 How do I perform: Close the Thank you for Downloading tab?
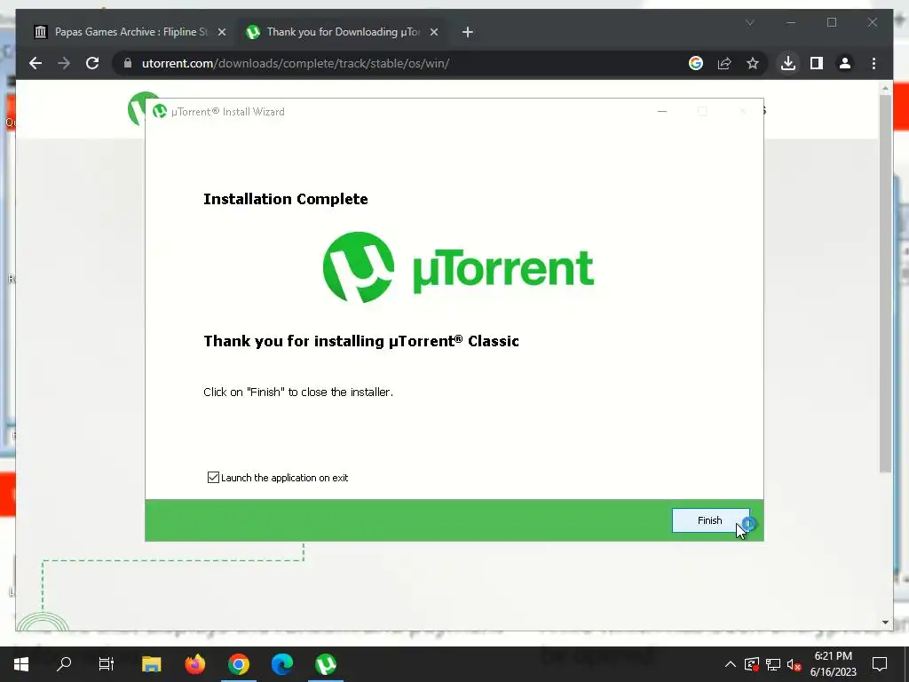click(433, 32)
